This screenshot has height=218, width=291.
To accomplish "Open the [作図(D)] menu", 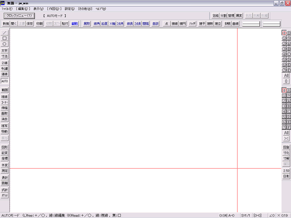I will tap(54, 9).
